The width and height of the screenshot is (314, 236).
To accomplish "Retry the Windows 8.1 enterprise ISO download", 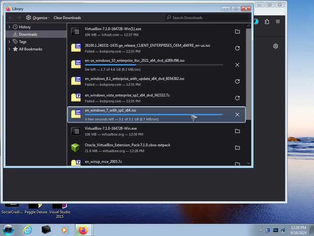I will [237, 81].
